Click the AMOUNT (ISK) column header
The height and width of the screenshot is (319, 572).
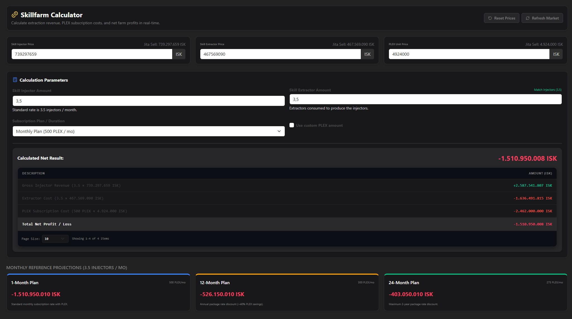(540, 173)
